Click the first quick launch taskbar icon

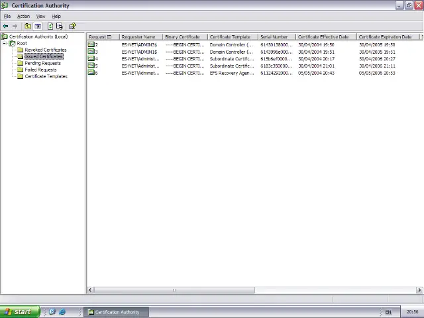(x=52, y=312)
